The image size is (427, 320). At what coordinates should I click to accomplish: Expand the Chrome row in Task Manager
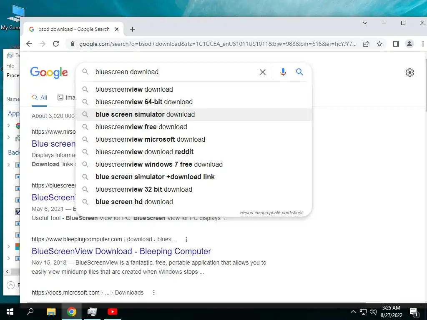[x=8, y=126]
